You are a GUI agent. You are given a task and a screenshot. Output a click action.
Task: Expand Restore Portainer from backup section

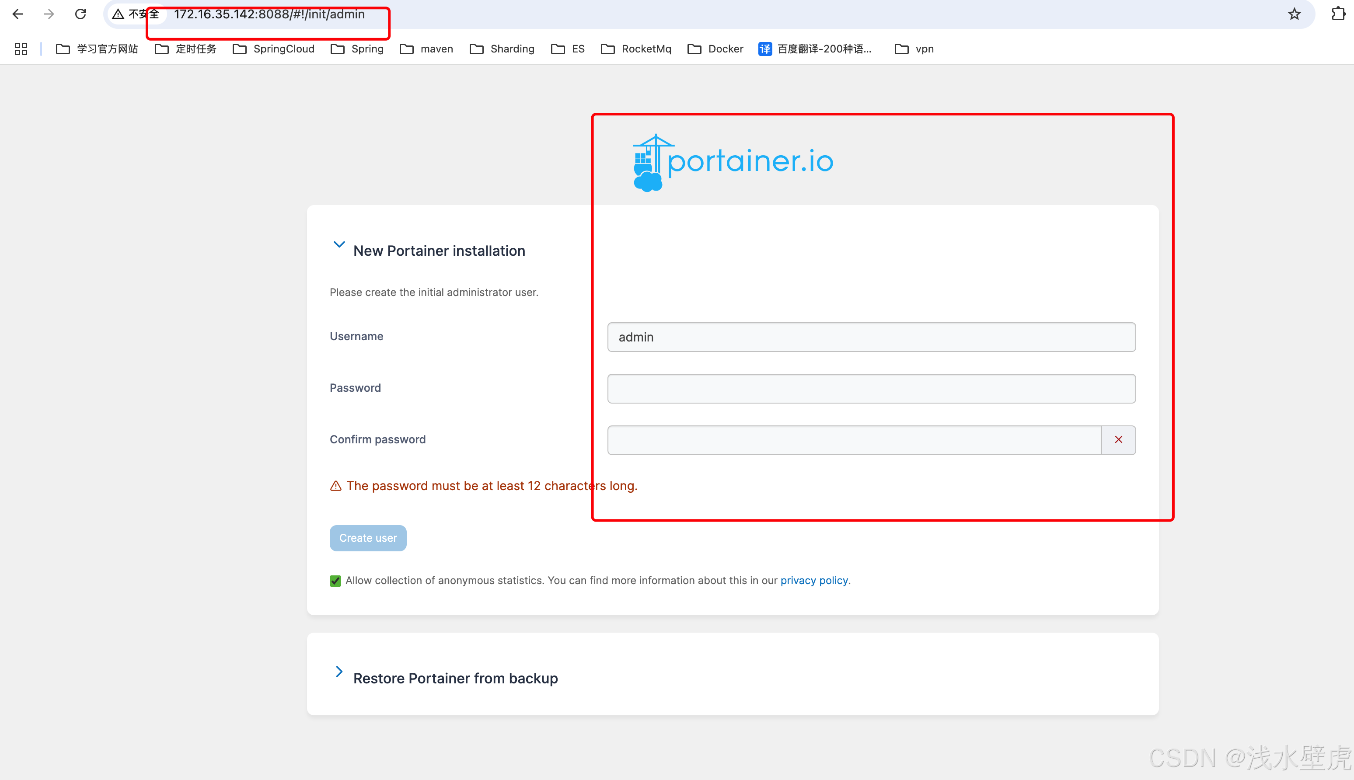click(338, 672)
